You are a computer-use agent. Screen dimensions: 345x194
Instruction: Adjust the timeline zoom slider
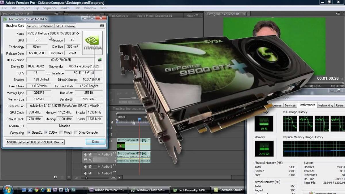[x=86, y=178]
